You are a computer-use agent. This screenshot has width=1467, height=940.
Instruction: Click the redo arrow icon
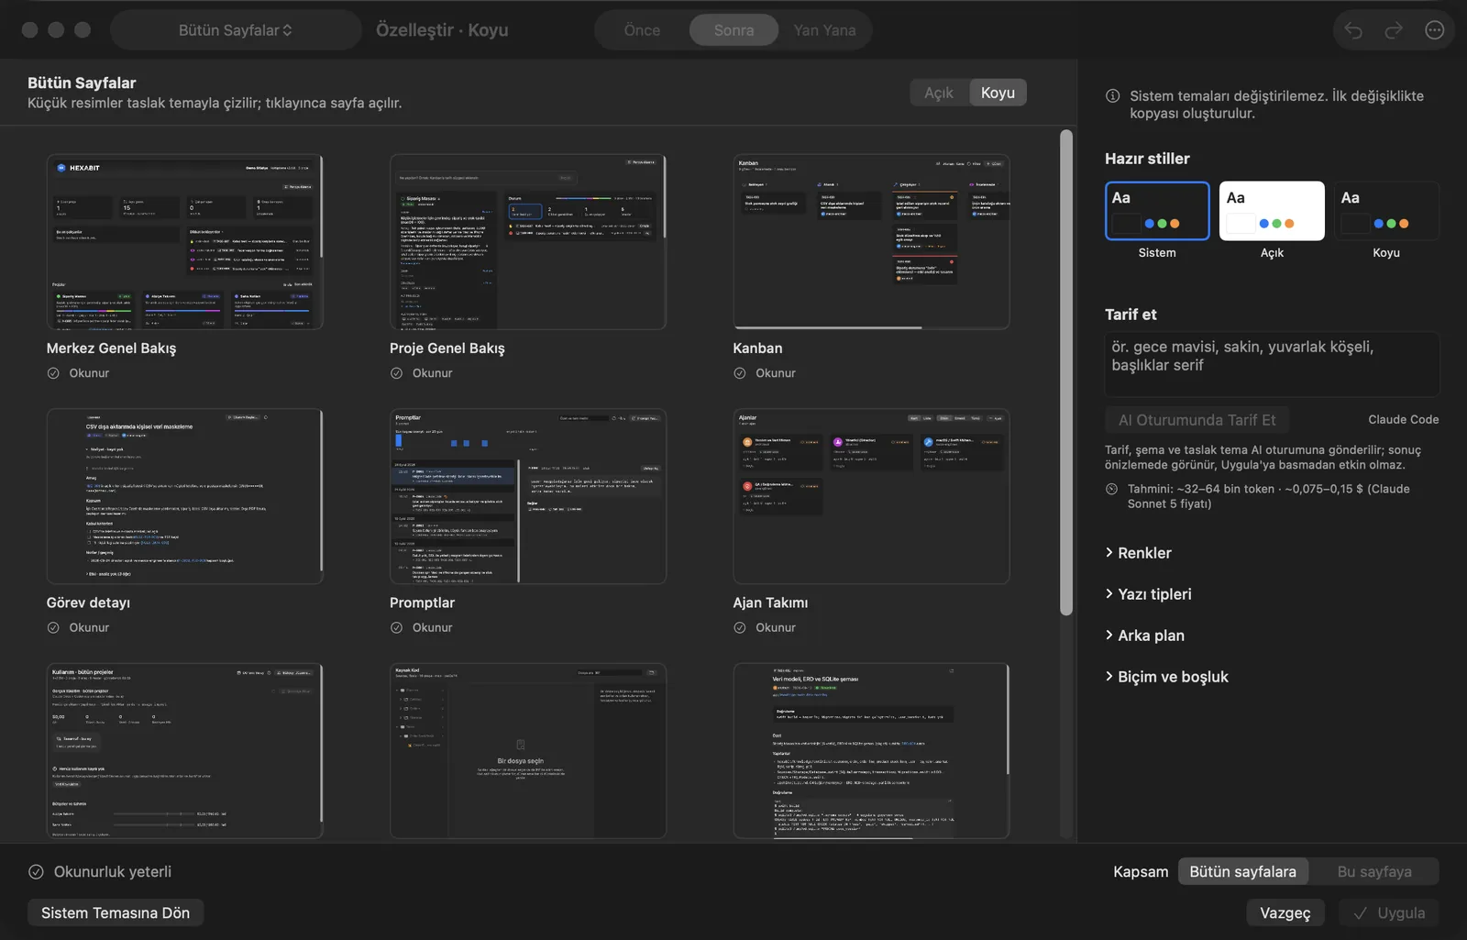(x=1394, y=30)
